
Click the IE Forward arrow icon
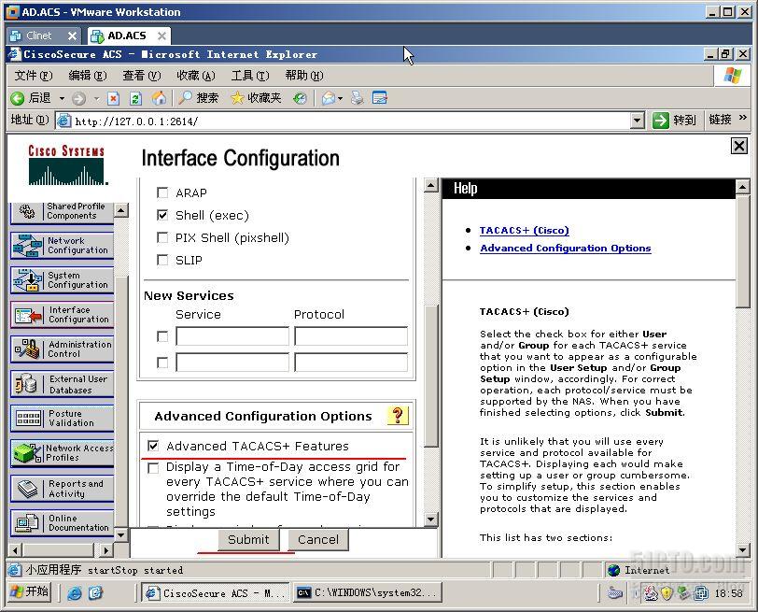pyautogui.click(x=78, y=99)
